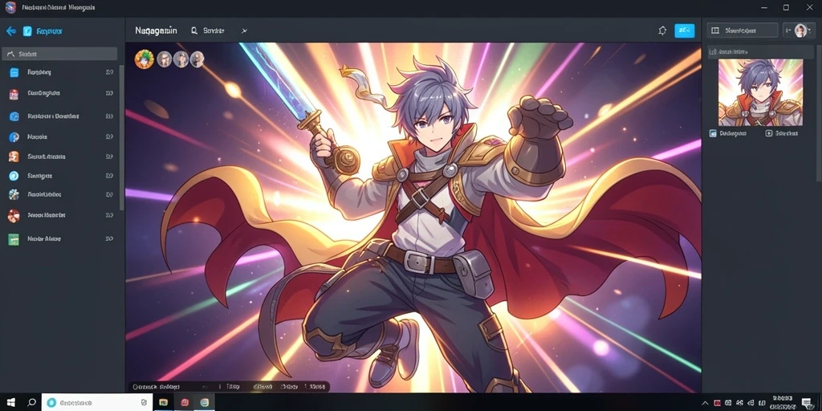This screenshot has height=411, width=822.
Task: Click the magnifier search icon in the top toolbar
Action: pos(194,31)
